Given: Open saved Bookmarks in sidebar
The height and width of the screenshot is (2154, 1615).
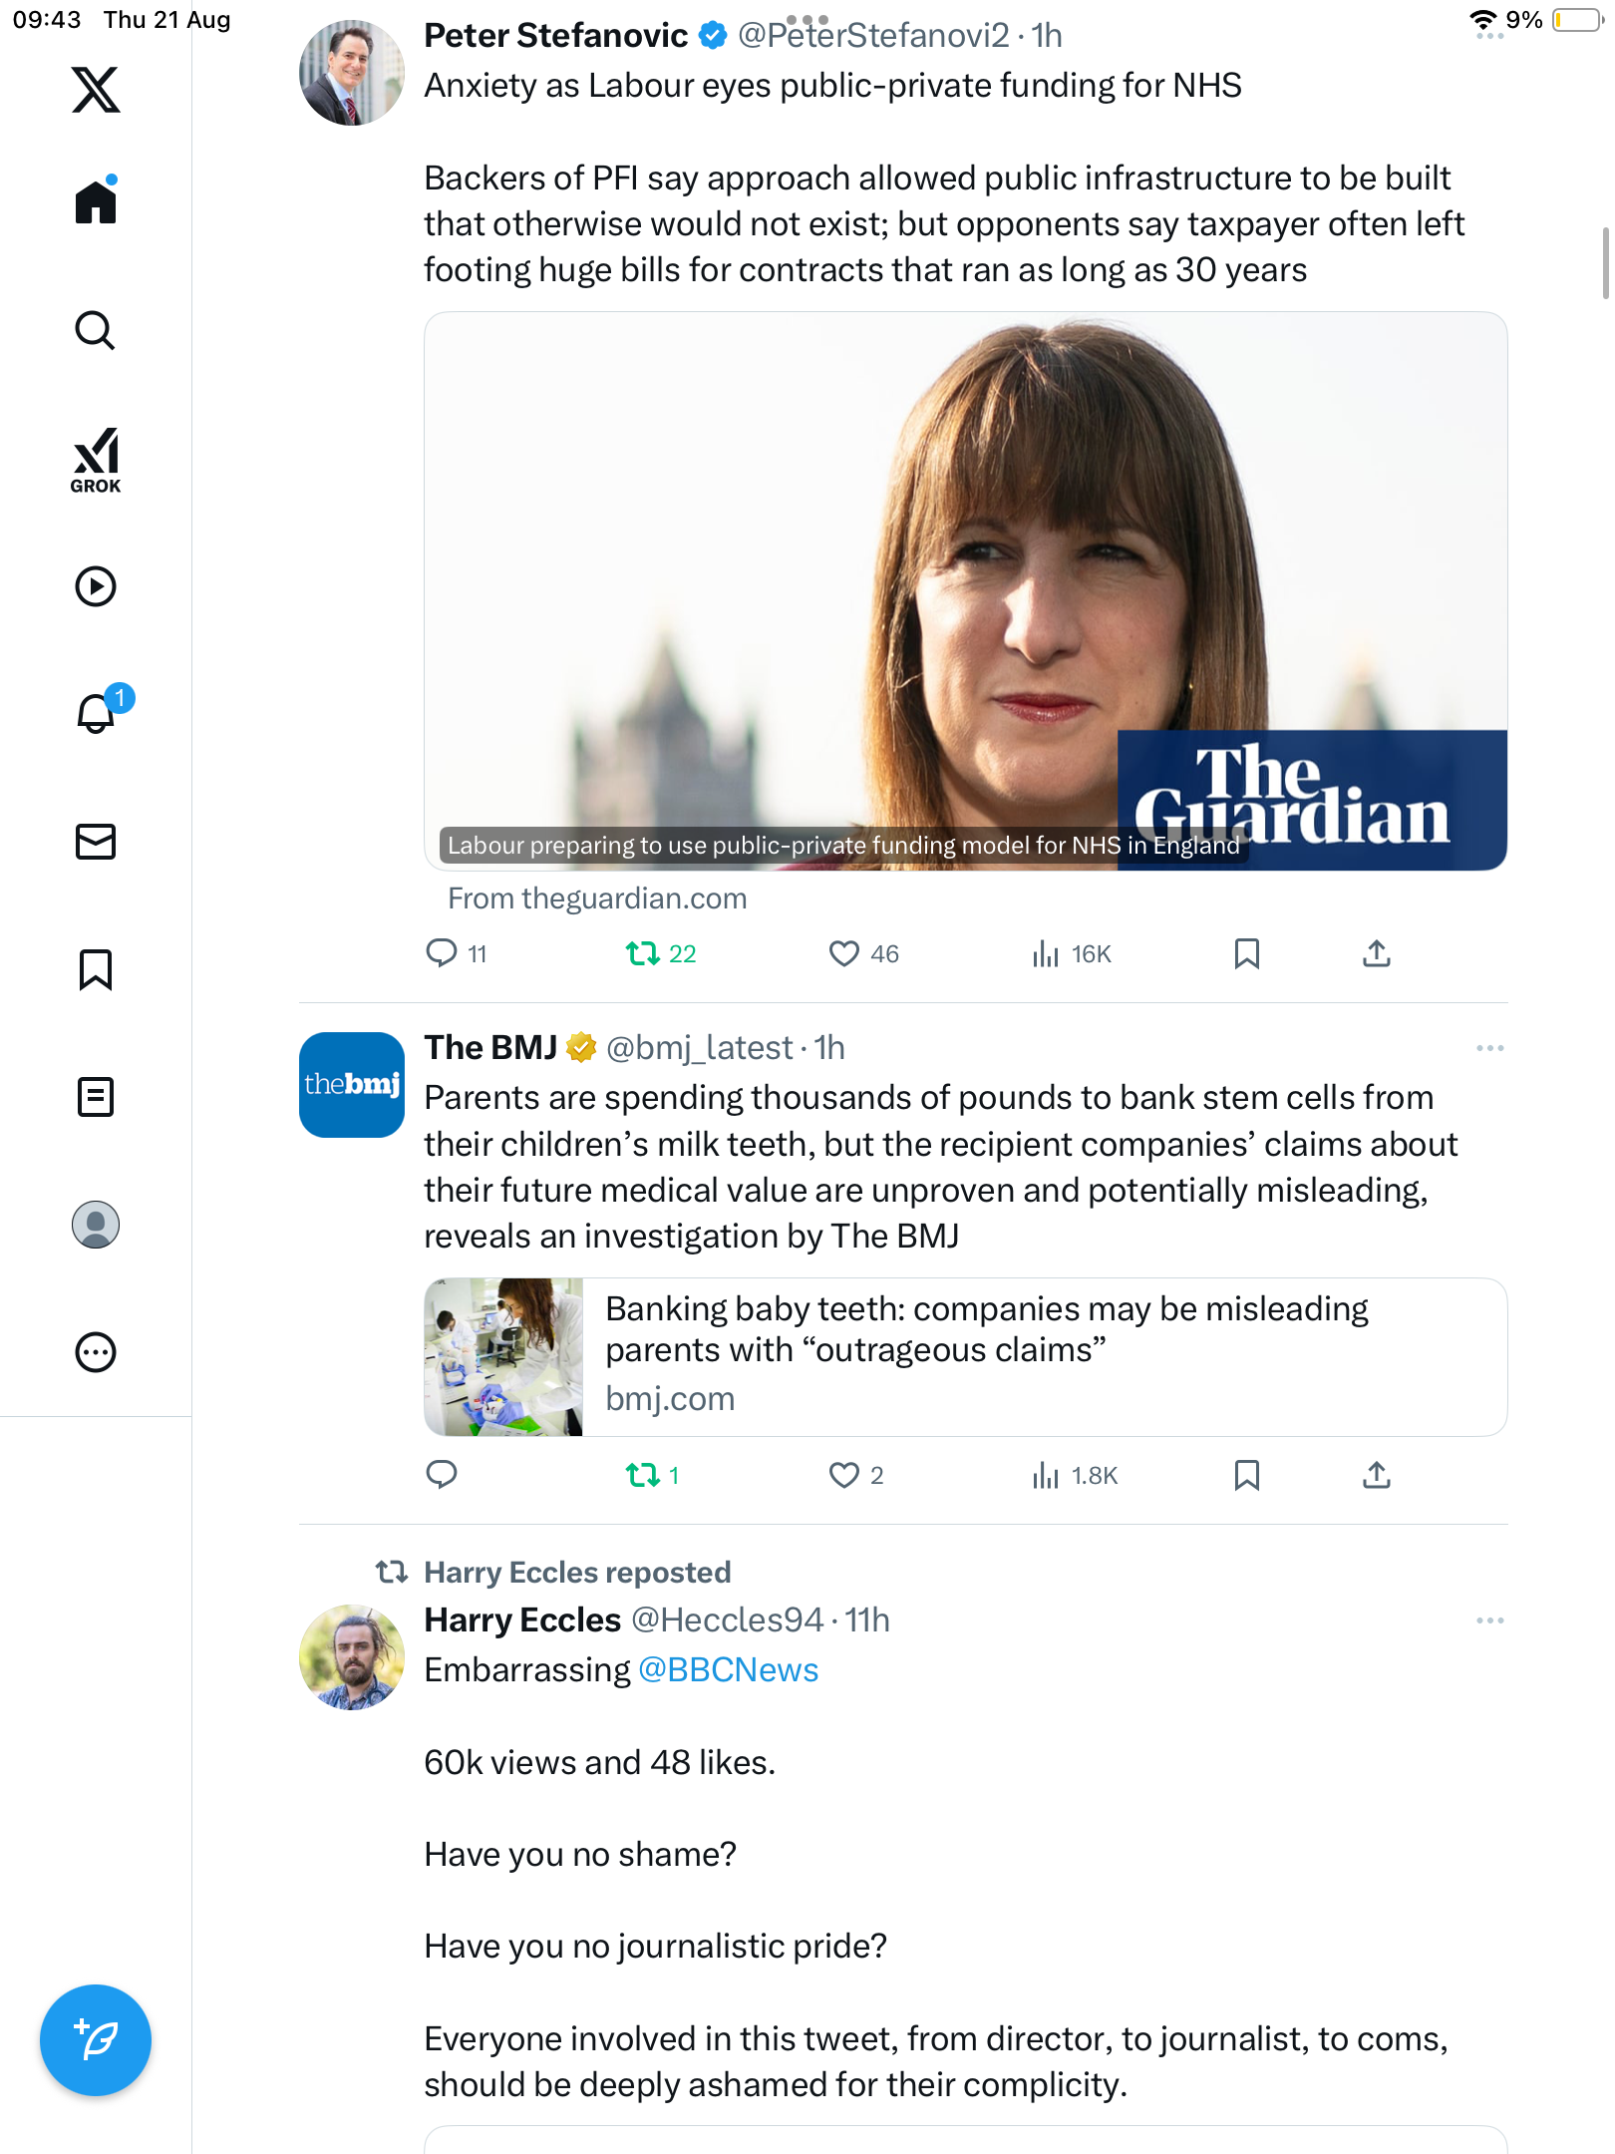Looking at the screenshot, I should click(x=96, y=969).
